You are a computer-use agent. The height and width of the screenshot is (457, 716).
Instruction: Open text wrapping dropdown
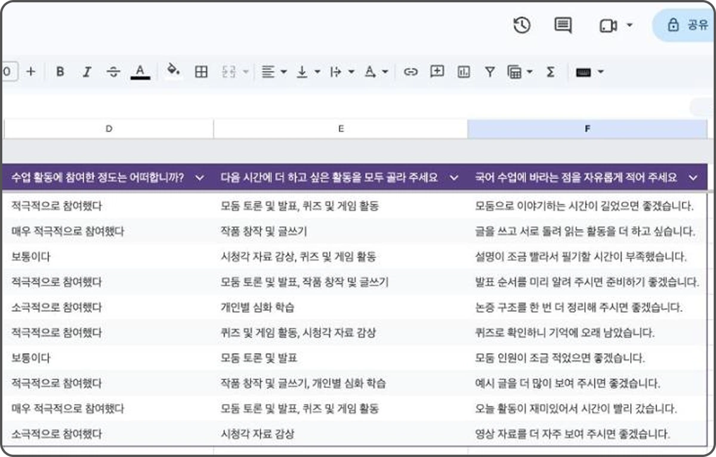[x=343, y=71]
